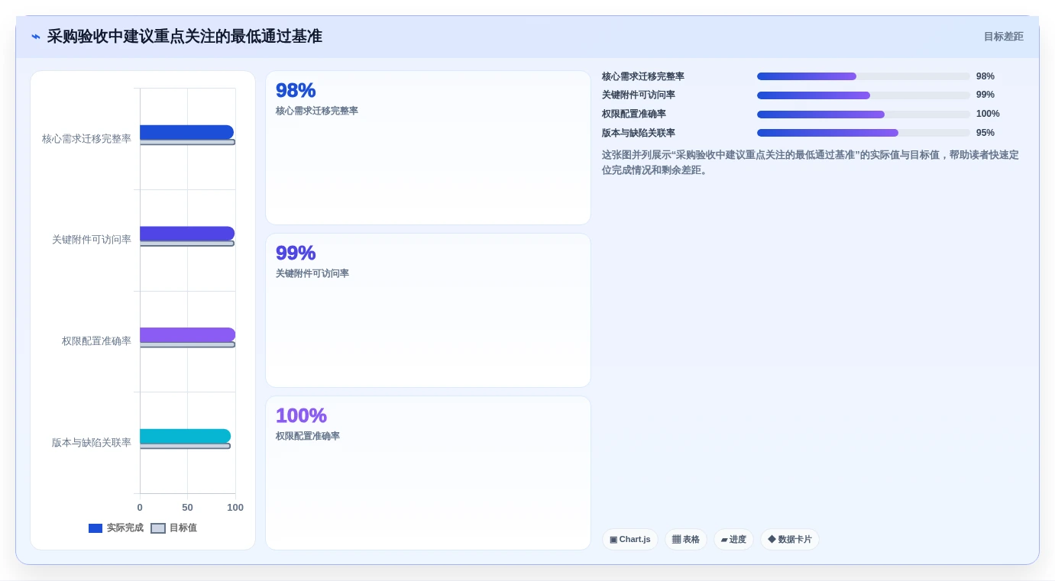Click the 100% value in progress list
This screenshot has width=1055, height=581.
point(988,115)
